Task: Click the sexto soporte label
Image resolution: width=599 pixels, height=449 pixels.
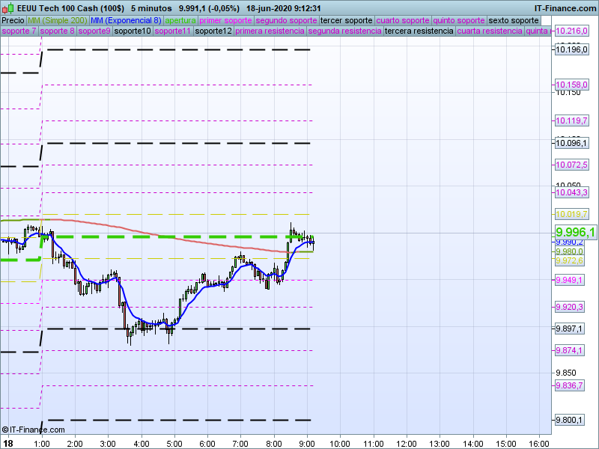Action: (x=513, y=20)
